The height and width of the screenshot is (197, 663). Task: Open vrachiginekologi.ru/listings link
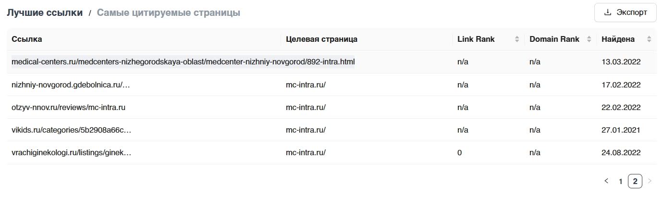click(71, 153)
